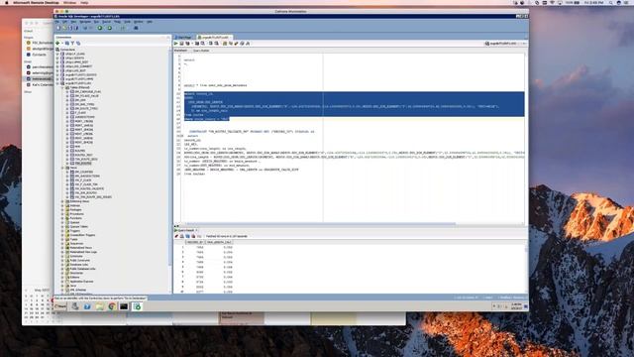This screenshot has height=357, width=634.
Task: Open the View menu in SQL Developer
Action: pyautogui.click(x=73, y=22)
